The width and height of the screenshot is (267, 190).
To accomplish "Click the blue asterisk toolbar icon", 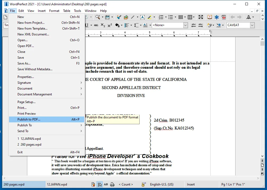I will [217, 17].
